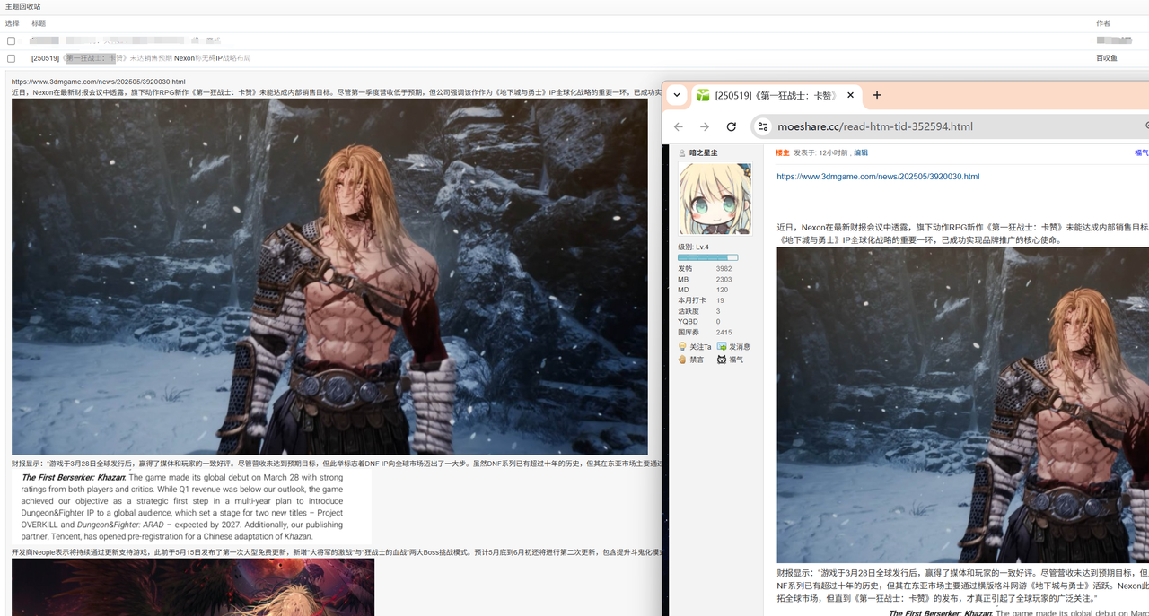
Task: Click the 福气 link at post top right
Action: point(1141,152)
